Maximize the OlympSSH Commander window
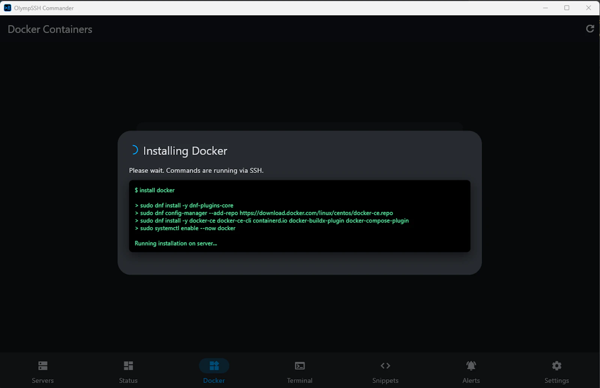The width and height of the screenshot is (600, 388). pyautogui.click(x=567, y=8)
